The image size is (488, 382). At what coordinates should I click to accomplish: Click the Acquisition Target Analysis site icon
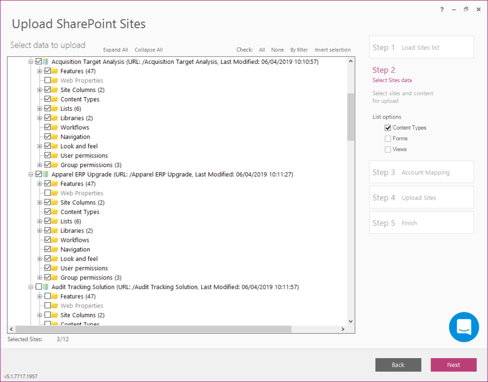point(46,62)
